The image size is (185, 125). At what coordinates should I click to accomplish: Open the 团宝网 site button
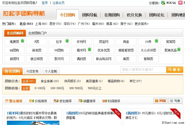pyautogui.click(x=104, y=42)
